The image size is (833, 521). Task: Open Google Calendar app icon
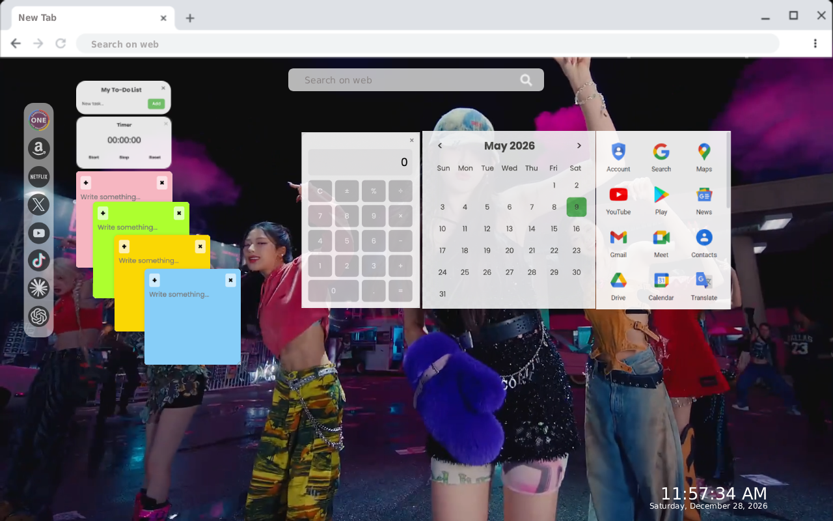coord(661,286)
